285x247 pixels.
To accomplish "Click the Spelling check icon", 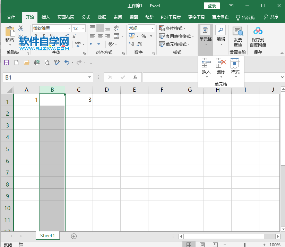I will click(x=57, y=63).
